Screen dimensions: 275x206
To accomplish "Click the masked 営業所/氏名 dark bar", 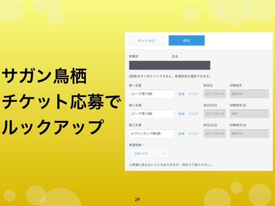I will click(x=169, y=65).
